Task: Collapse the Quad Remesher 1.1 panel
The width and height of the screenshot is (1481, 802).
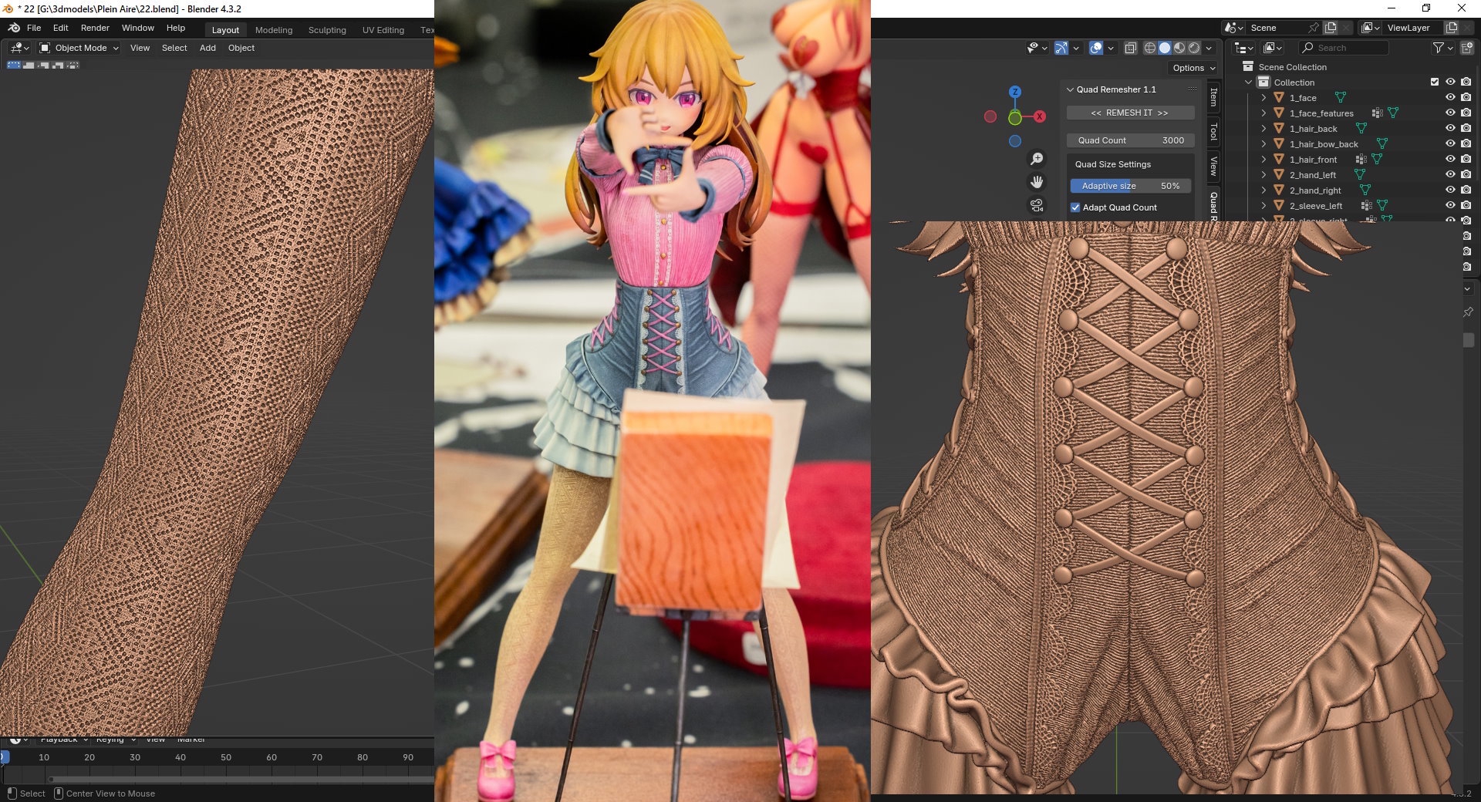Action: pyautogui.click(x=1070, y=89)
